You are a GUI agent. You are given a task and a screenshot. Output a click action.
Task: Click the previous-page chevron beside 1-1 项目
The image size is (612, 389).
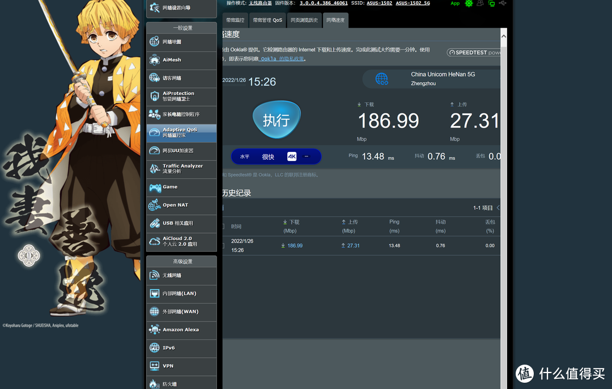[498, 208]
